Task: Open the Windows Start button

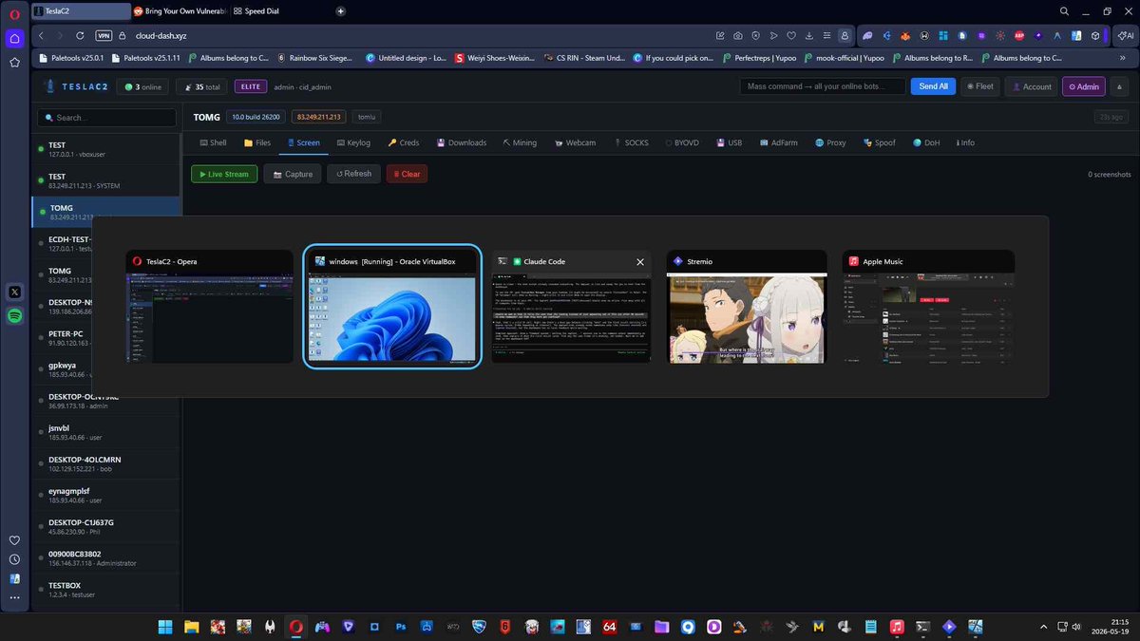Action: pos(165,627)
